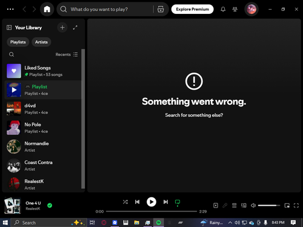Screen dimensions: 303x227
Task: Connect to a device
Action: coord(244,205)
